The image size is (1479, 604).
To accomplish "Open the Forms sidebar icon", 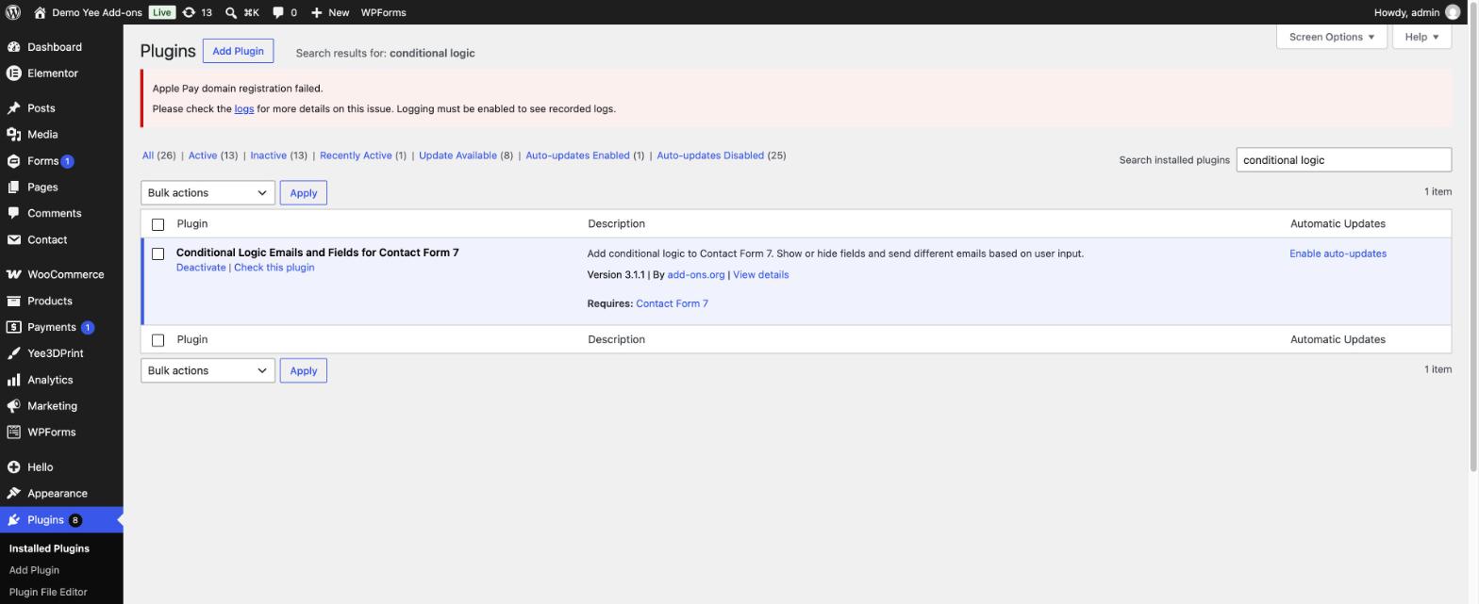I will 13,161.
